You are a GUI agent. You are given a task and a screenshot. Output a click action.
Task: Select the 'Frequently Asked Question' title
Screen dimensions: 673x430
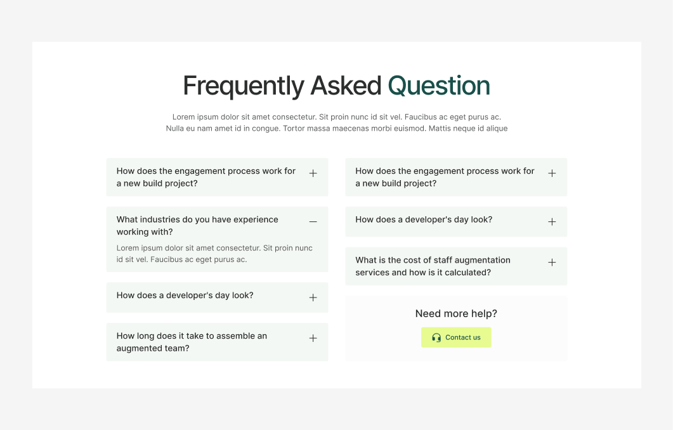[x=336, y=85]
